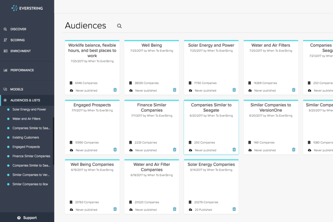The height and width of the screenshot is (222, 333).
Task: Open Similar Companies to VersionOne card title
Action: point(271,107)
